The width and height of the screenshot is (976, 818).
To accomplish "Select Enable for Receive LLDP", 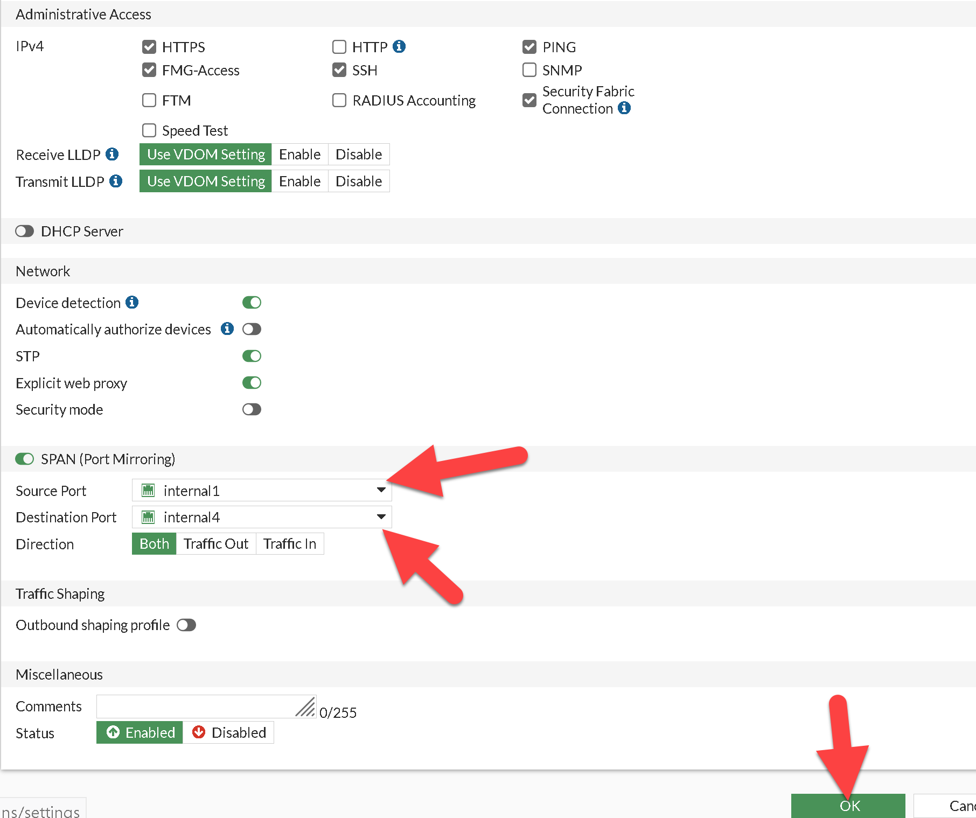I will click(x=299, y=155).
